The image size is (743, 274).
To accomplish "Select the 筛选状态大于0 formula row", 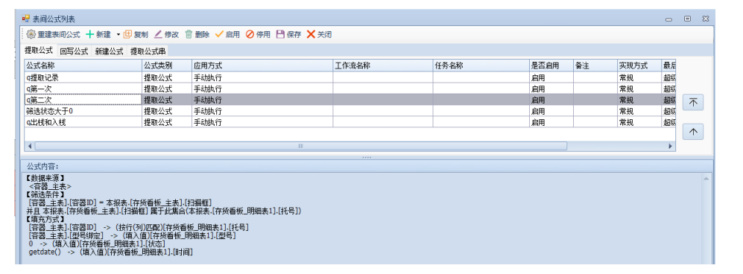I will pyautogui.click(x=350, y=111).
